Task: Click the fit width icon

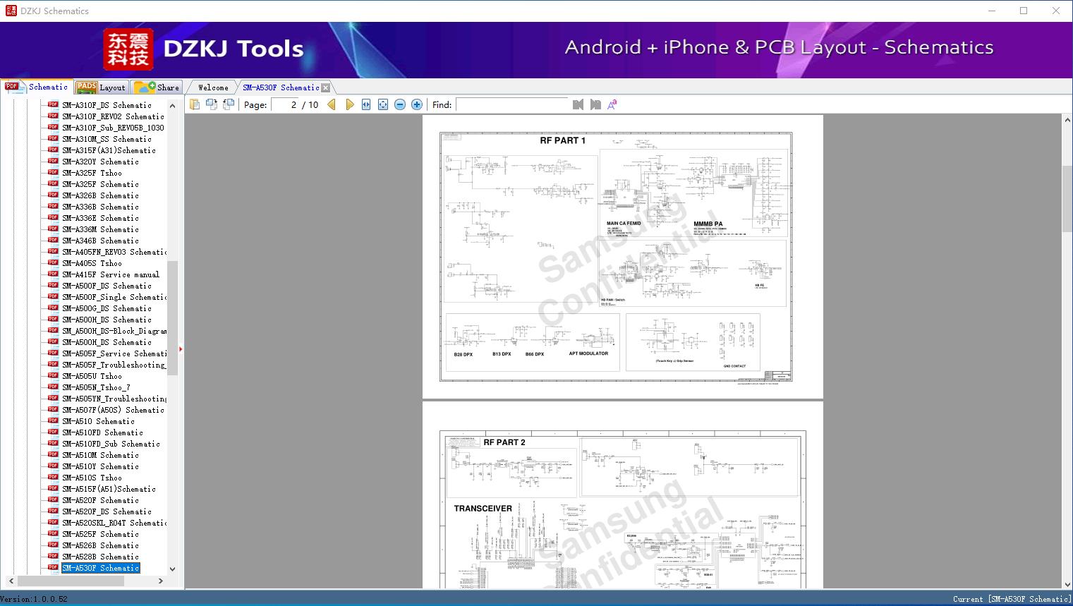Action: click(366, 104)
